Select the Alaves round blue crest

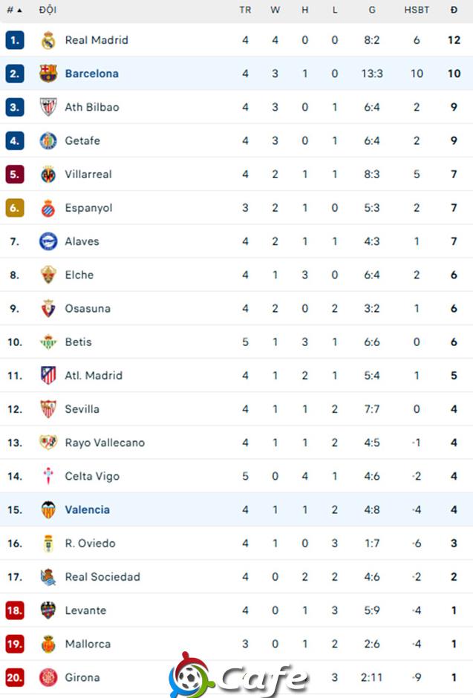48,241
